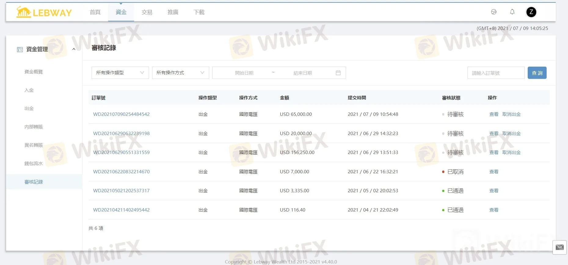
Task: Open 入金 in sidebar
Action: coord(29,90)
